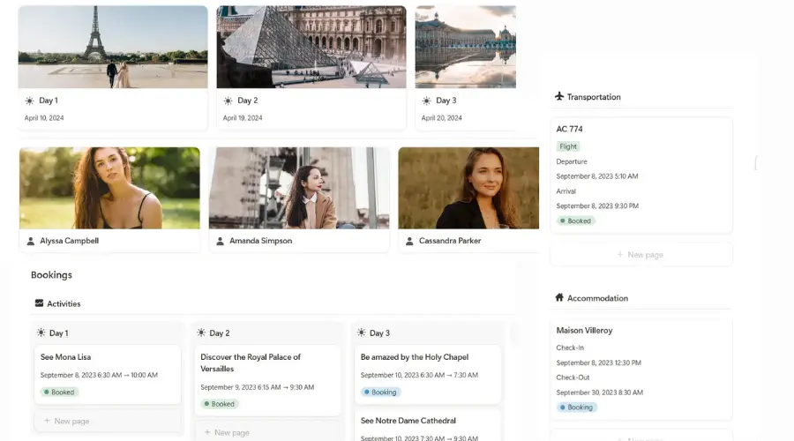Click the house icon beside Accommodation
The height and width of the screenshot is (441, 794).
coord(559,297)
